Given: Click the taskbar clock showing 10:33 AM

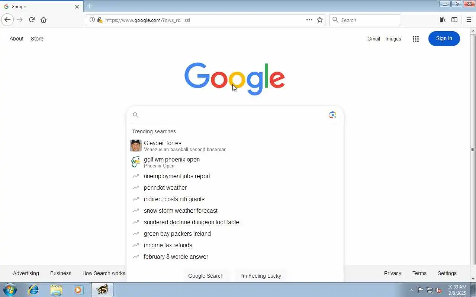Looking at the screenshot, I should (457, 290).
